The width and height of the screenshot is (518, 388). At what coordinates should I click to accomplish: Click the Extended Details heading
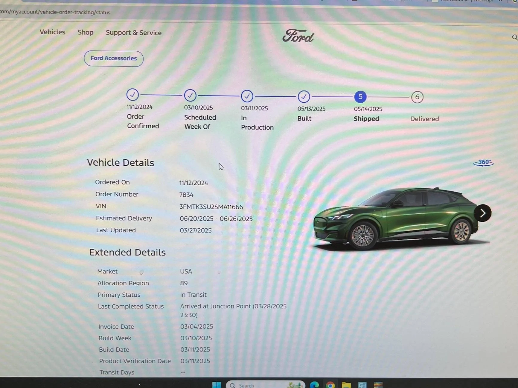pyautogui.click(x=127, y=252)
